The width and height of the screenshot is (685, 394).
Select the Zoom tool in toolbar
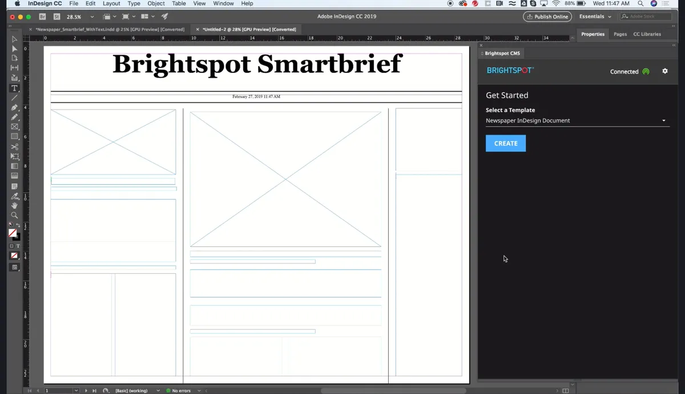(x=14, y=215)
